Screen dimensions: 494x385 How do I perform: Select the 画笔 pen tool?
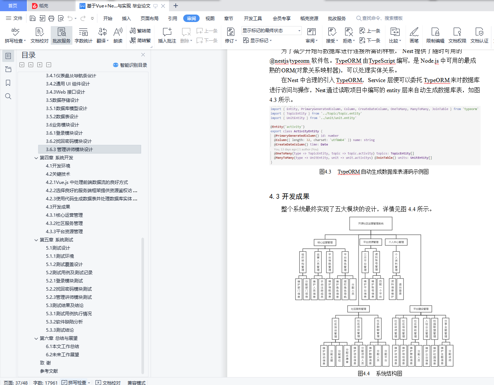414,35
